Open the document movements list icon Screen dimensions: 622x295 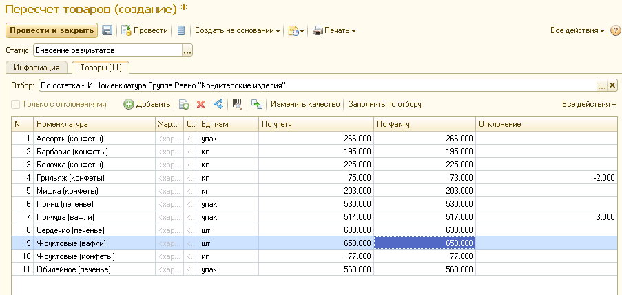coord(181,30)
